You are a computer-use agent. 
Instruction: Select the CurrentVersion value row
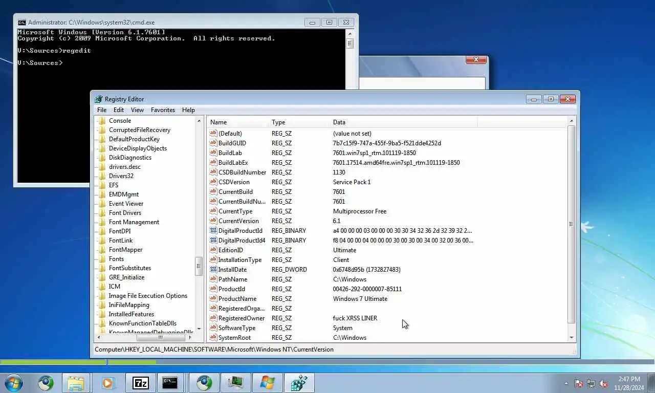coord(342,221)
